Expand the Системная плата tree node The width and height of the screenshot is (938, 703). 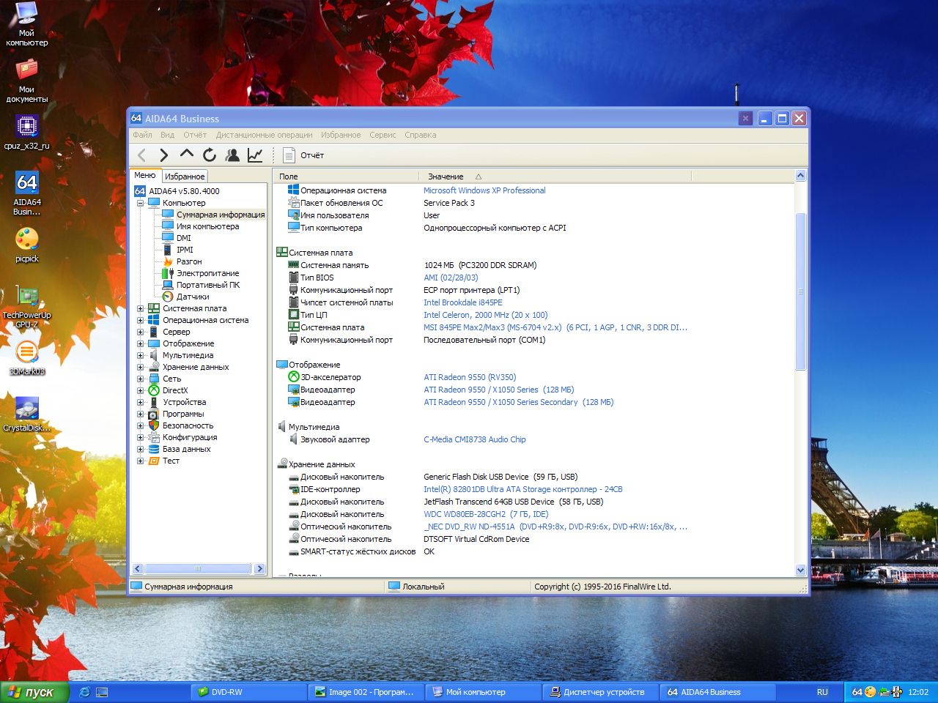tap(140, 308)
